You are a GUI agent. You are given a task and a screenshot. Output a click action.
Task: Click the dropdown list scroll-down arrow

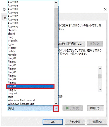[56, 104]
